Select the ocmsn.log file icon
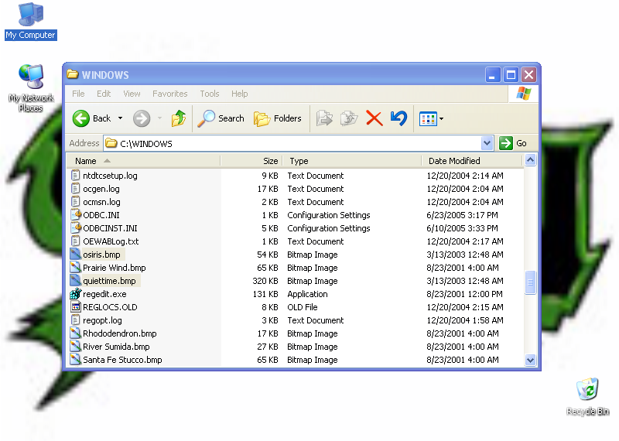The height and width of the screenshot is (441, 619). point(75,201)
